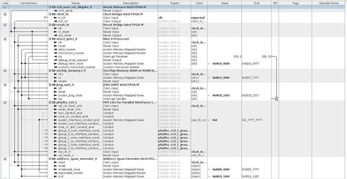Image resolution: width=347 pixels, height=179 pixels.
Task: Select the 'Nios II Processor' description
Action: pos(116,39)
